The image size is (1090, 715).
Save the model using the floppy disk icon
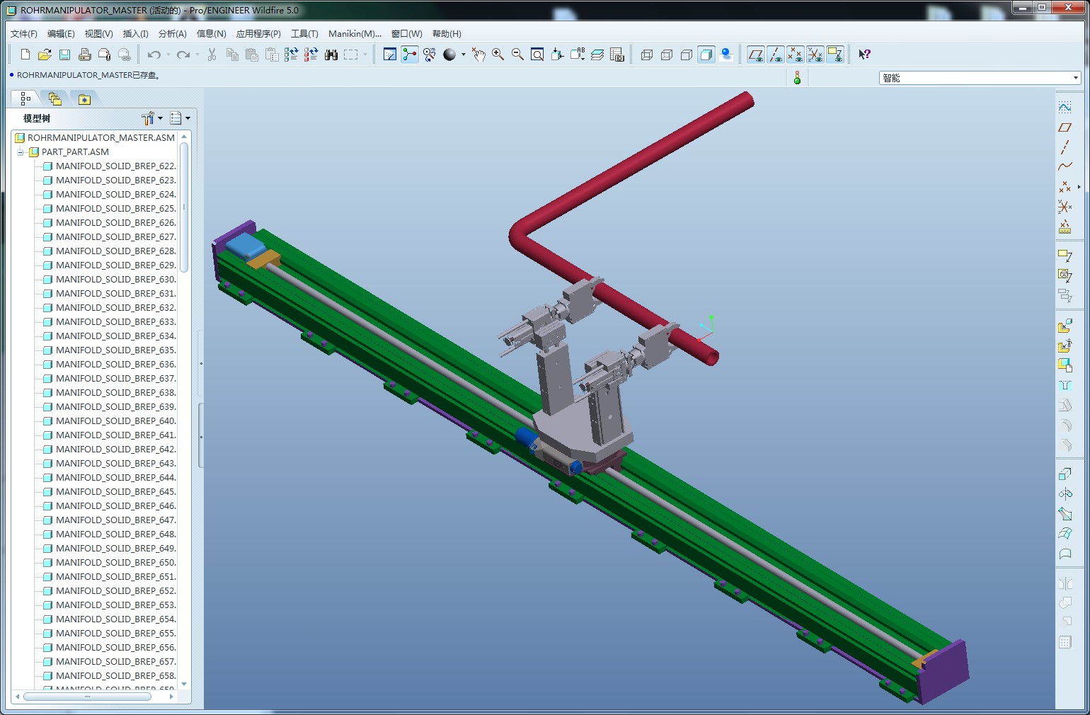(64, 55)
